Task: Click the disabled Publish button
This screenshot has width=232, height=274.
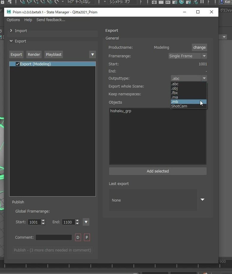Action: coord(53,250)
